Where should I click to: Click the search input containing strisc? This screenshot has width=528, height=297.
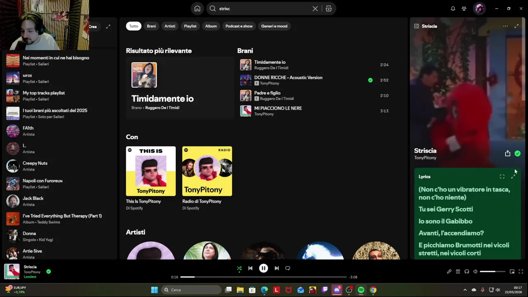pos(264,9)
